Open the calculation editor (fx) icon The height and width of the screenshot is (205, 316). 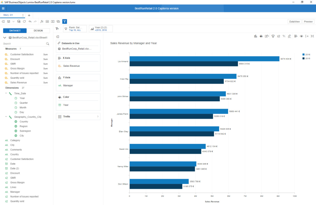pos(41,21)
